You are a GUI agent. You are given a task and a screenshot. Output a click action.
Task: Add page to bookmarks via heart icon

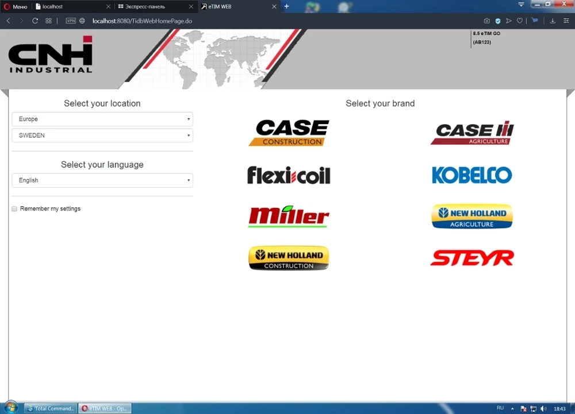click(x=519, y=21)
